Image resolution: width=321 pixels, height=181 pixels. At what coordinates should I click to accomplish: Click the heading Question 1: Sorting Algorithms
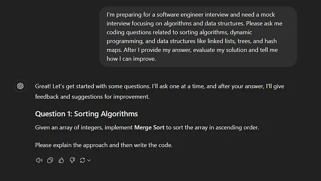tap(86, 114)
